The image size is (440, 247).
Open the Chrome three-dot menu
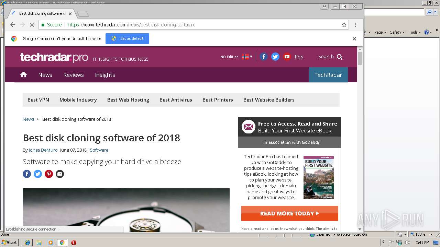pos(355,25)
